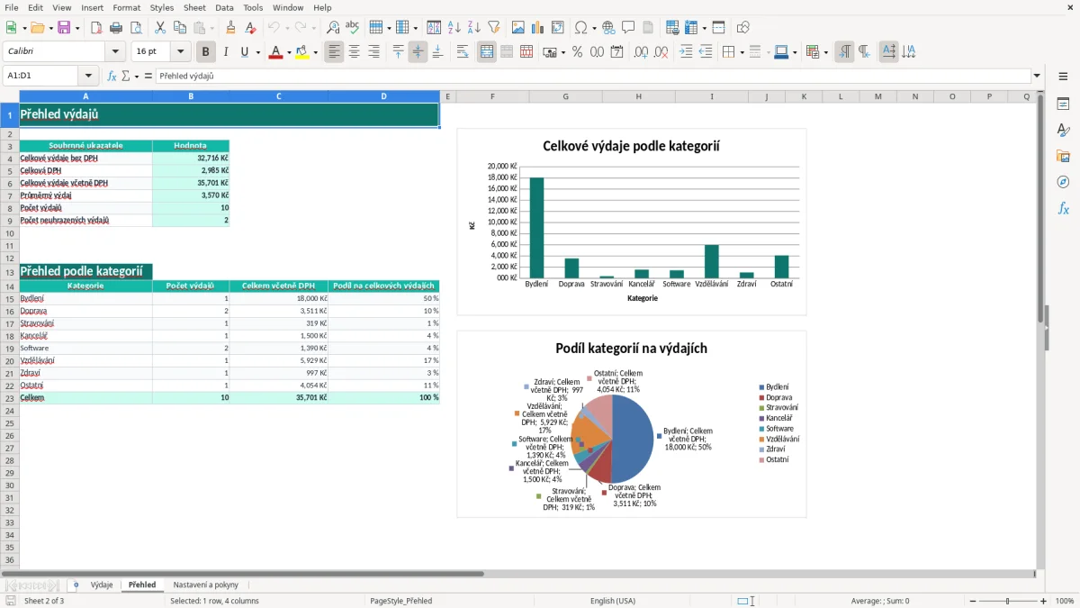Toggle Align Left for the cell
Image resolution: width=1080 pixels, height=608 pixels.
pyautogui.click(x=335, y=52)
